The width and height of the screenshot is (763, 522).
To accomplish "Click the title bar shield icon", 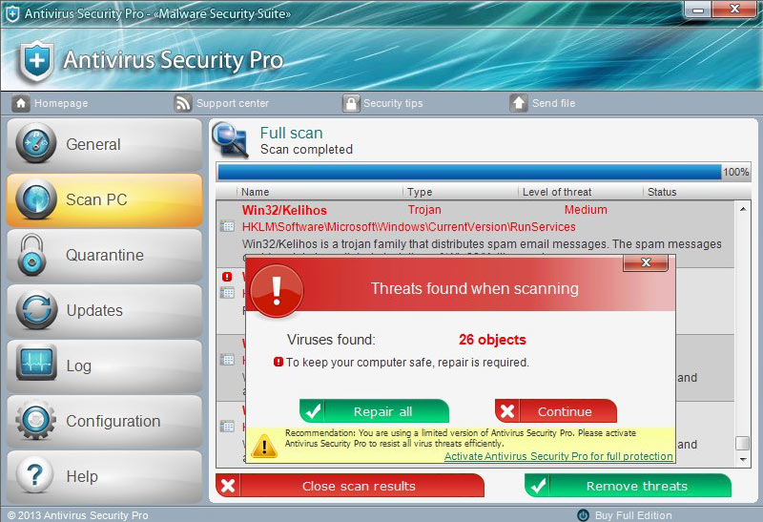I will (12, 13).
